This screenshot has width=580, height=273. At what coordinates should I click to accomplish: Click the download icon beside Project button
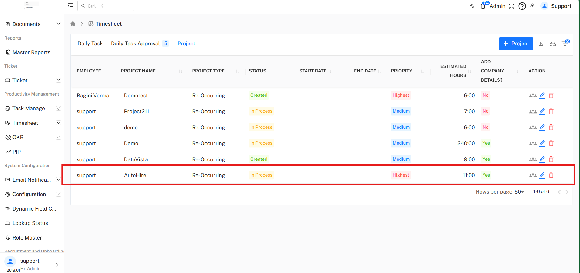tap(541, 44)
